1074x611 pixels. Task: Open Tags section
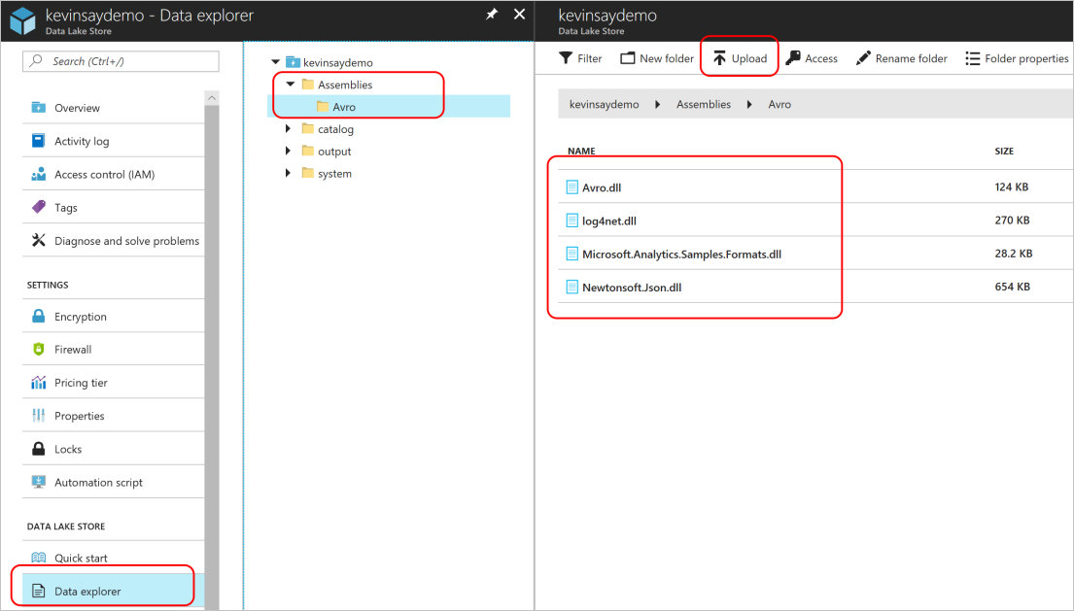tap(114, 207)
